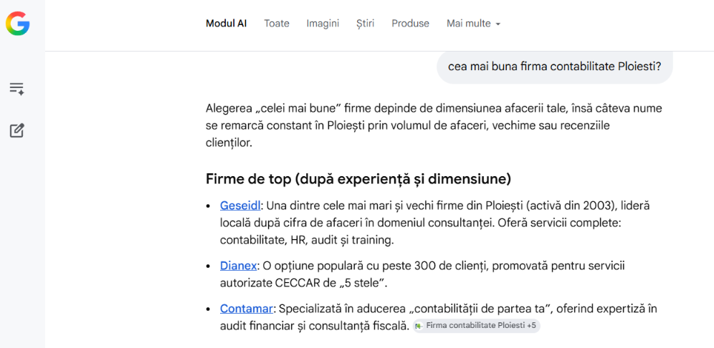Open the Știri tab
The height and width of the screenshot is (348, 714).
point(365,24)
